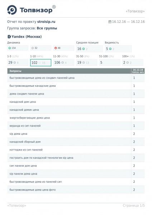Image resolution: width=152 pixels, height=215 pixels.
Task: Click query 'построить дом по канадской технологии sip цена'
Action: tap(41, 158)
